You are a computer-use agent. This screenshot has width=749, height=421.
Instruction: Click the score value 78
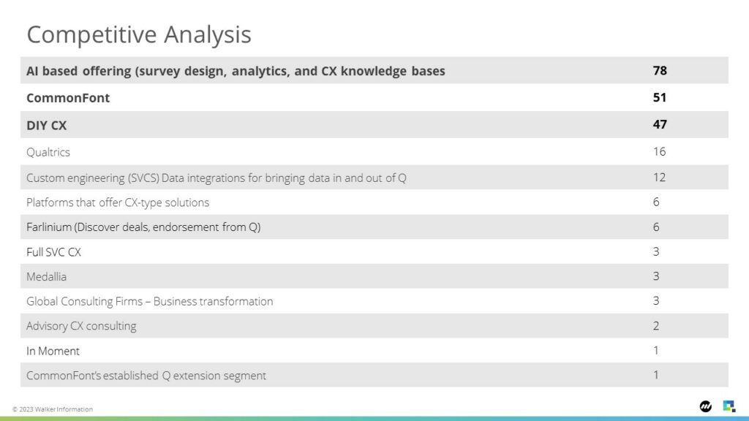(x=660, y=71)
